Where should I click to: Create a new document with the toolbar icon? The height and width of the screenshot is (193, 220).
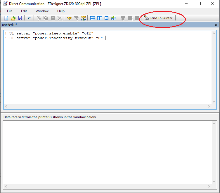click(x=6, y=18)
